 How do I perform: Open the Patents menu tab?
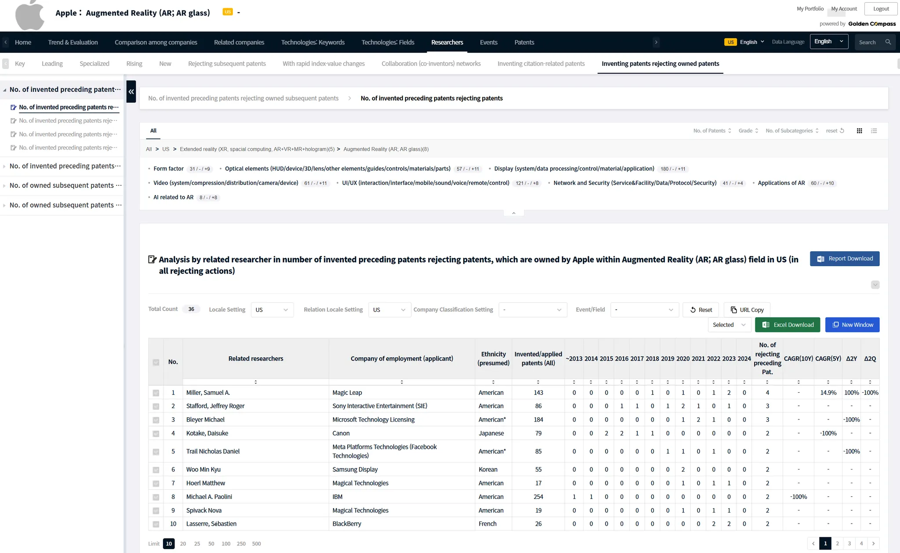coord(524,42)
